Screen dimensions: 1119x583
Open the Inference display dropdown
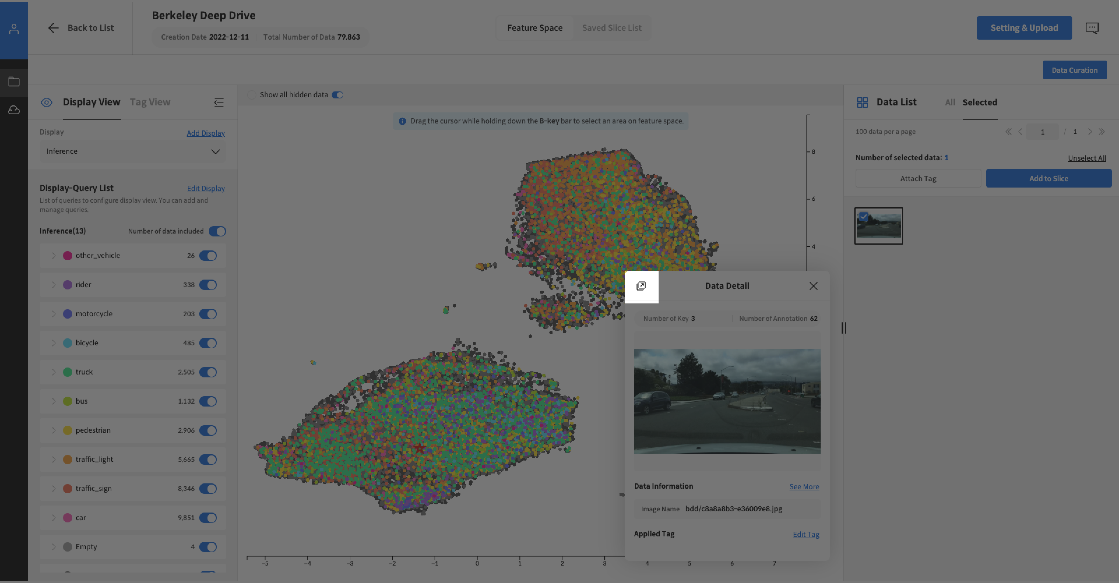point(133,151)
